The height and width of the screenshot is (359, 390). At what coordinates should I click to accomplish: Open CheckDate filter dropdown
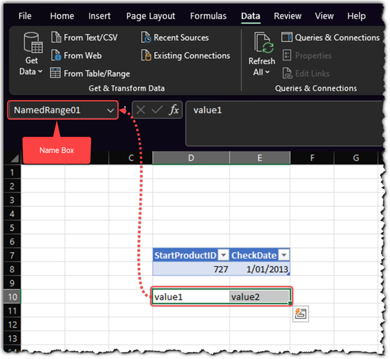[x=284, y=255]
